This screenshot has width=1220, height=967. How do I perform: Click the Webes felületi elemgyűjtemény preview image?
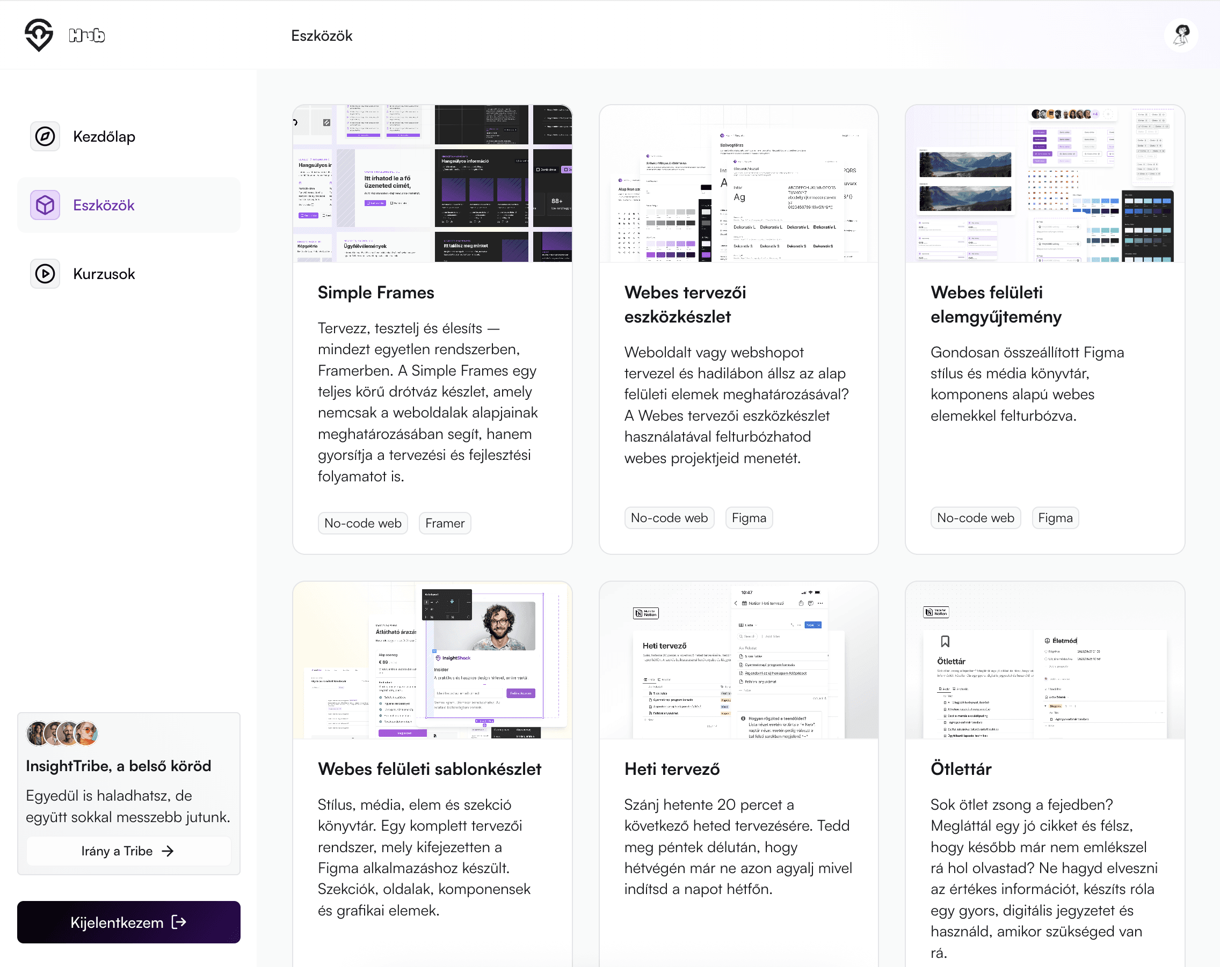(x=1044, y=184)
